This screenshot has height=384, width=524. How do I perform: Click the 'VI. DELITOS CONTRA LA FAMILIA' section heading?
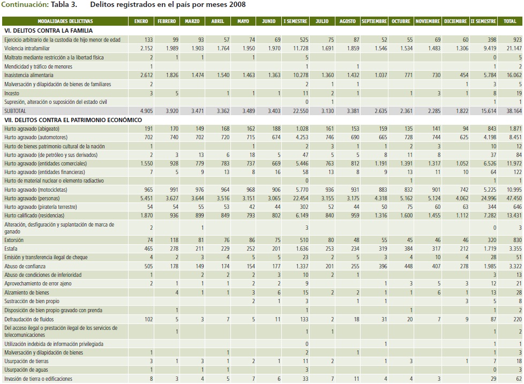47,31
